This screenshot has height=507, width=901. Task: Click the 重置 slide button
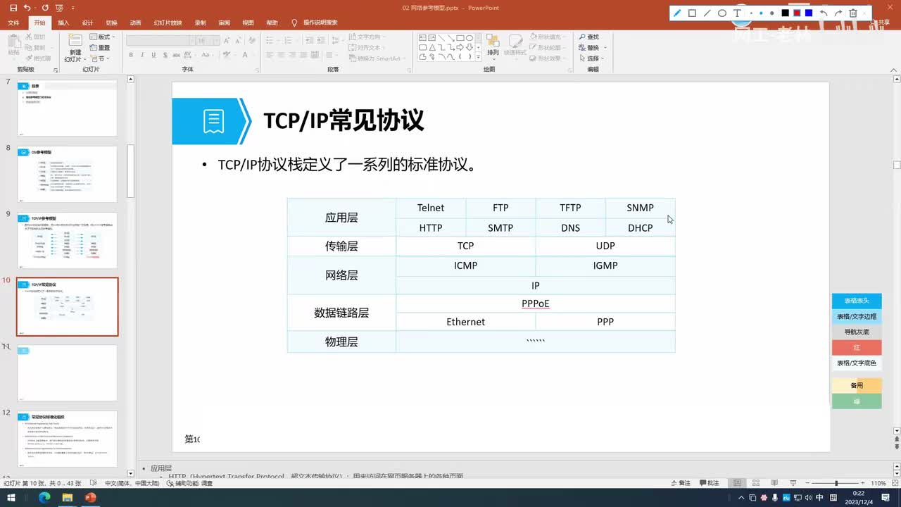(99, 48)
